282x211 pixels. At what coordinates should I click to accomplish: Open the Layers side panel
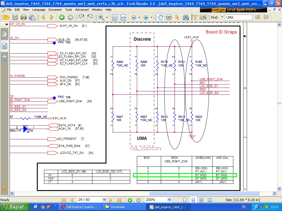click(4, 58)
